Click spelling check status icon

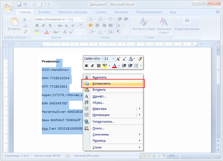[68, 156]
